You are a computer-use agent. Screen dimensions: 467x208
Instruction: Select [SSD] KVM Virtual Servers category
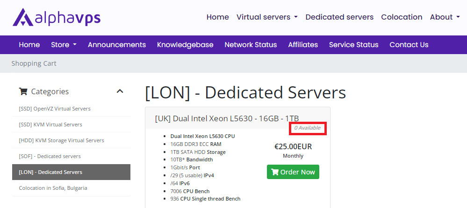tap(71, 125)
